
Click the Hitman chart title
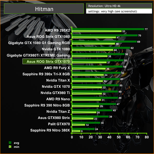44,9
